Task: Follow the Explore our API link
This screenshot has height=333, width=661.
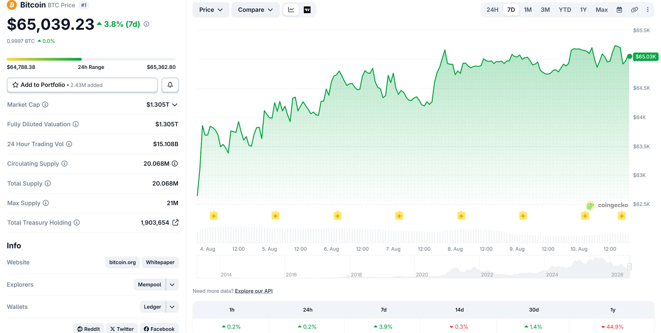Action: (254, 291)
